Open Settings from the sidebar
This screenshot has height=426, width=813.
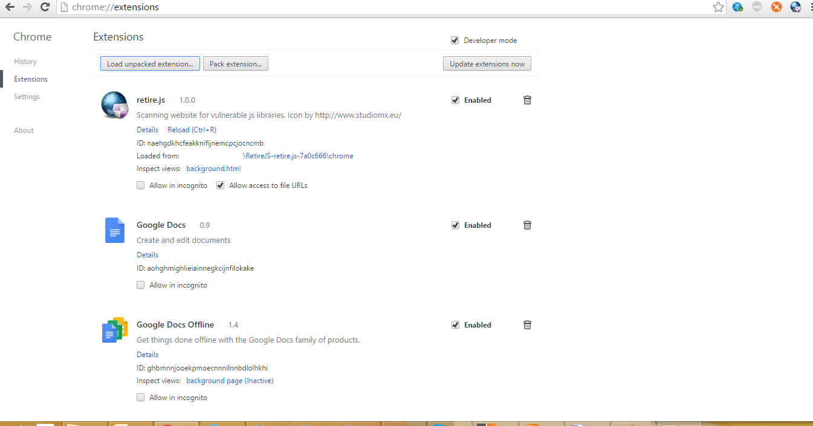click(x=27, y=96)
